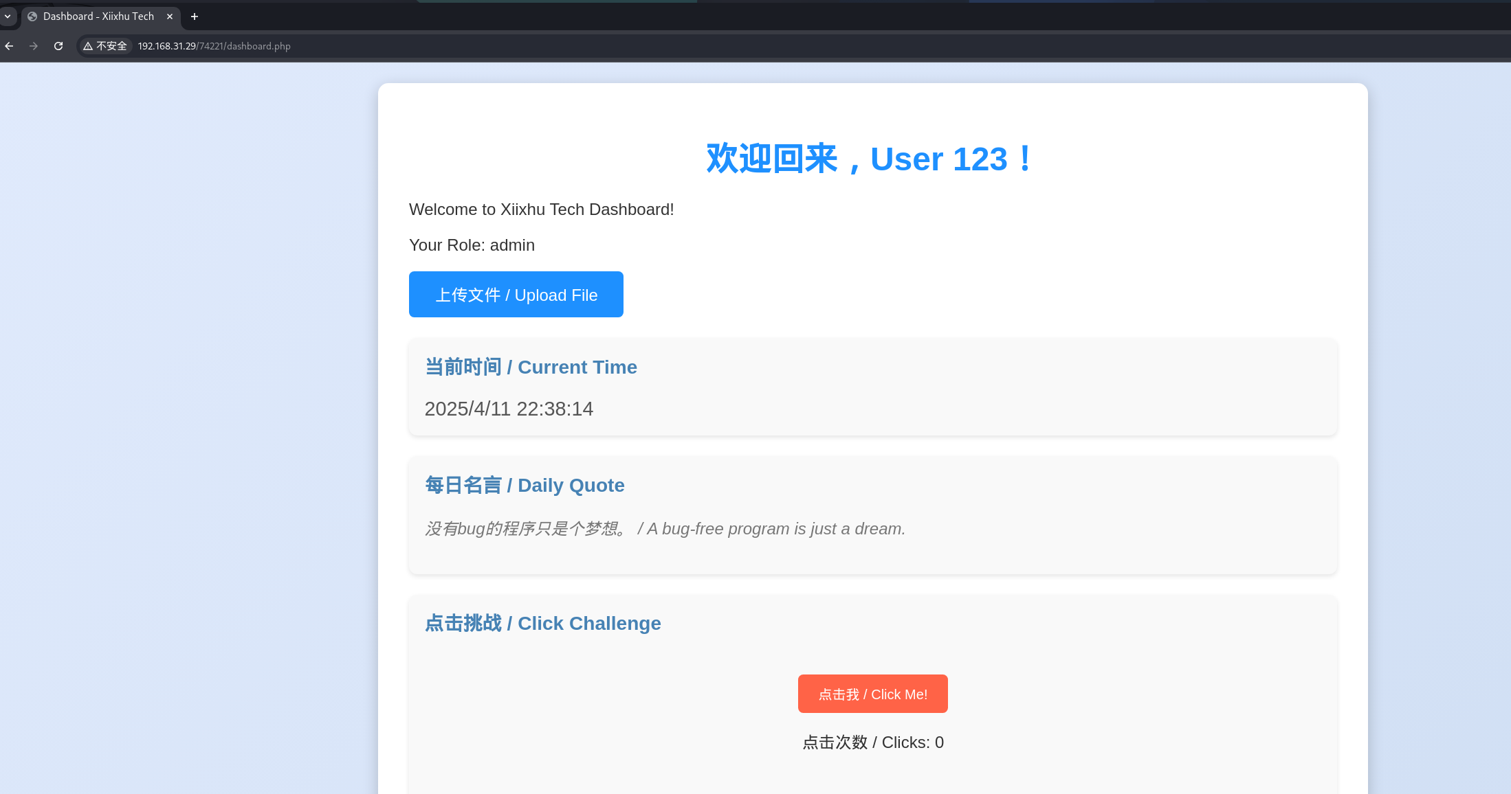Image resolution: width=1511 pixels, height=794 pixels.
Task: Click the Daily Quote heading
Action: [x=525, y=485]
